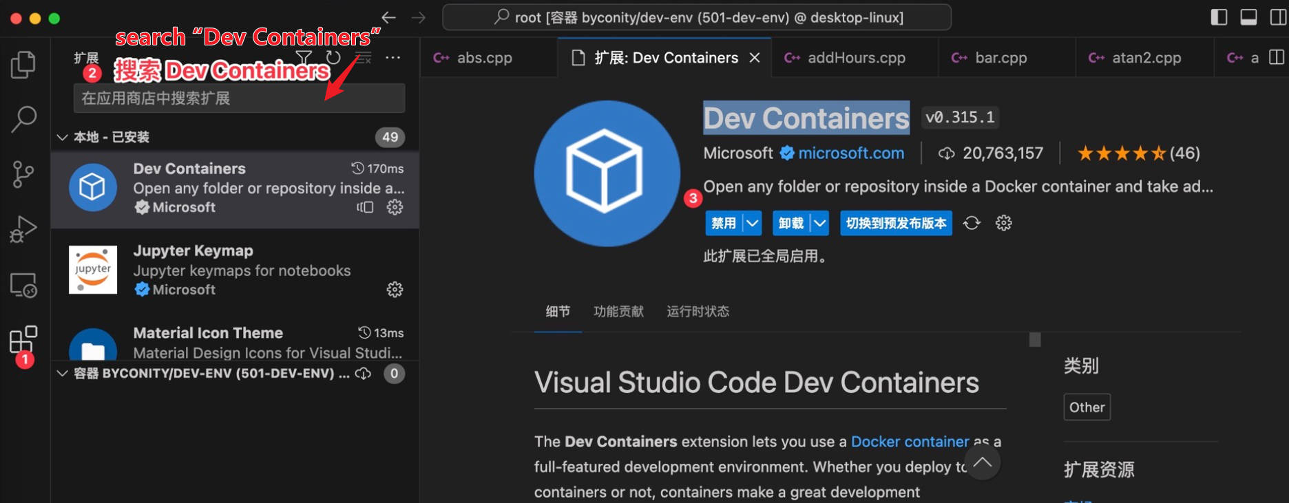1289x503 pixels.
Task: Switch to abs.cpp tab
Action: 485,58
